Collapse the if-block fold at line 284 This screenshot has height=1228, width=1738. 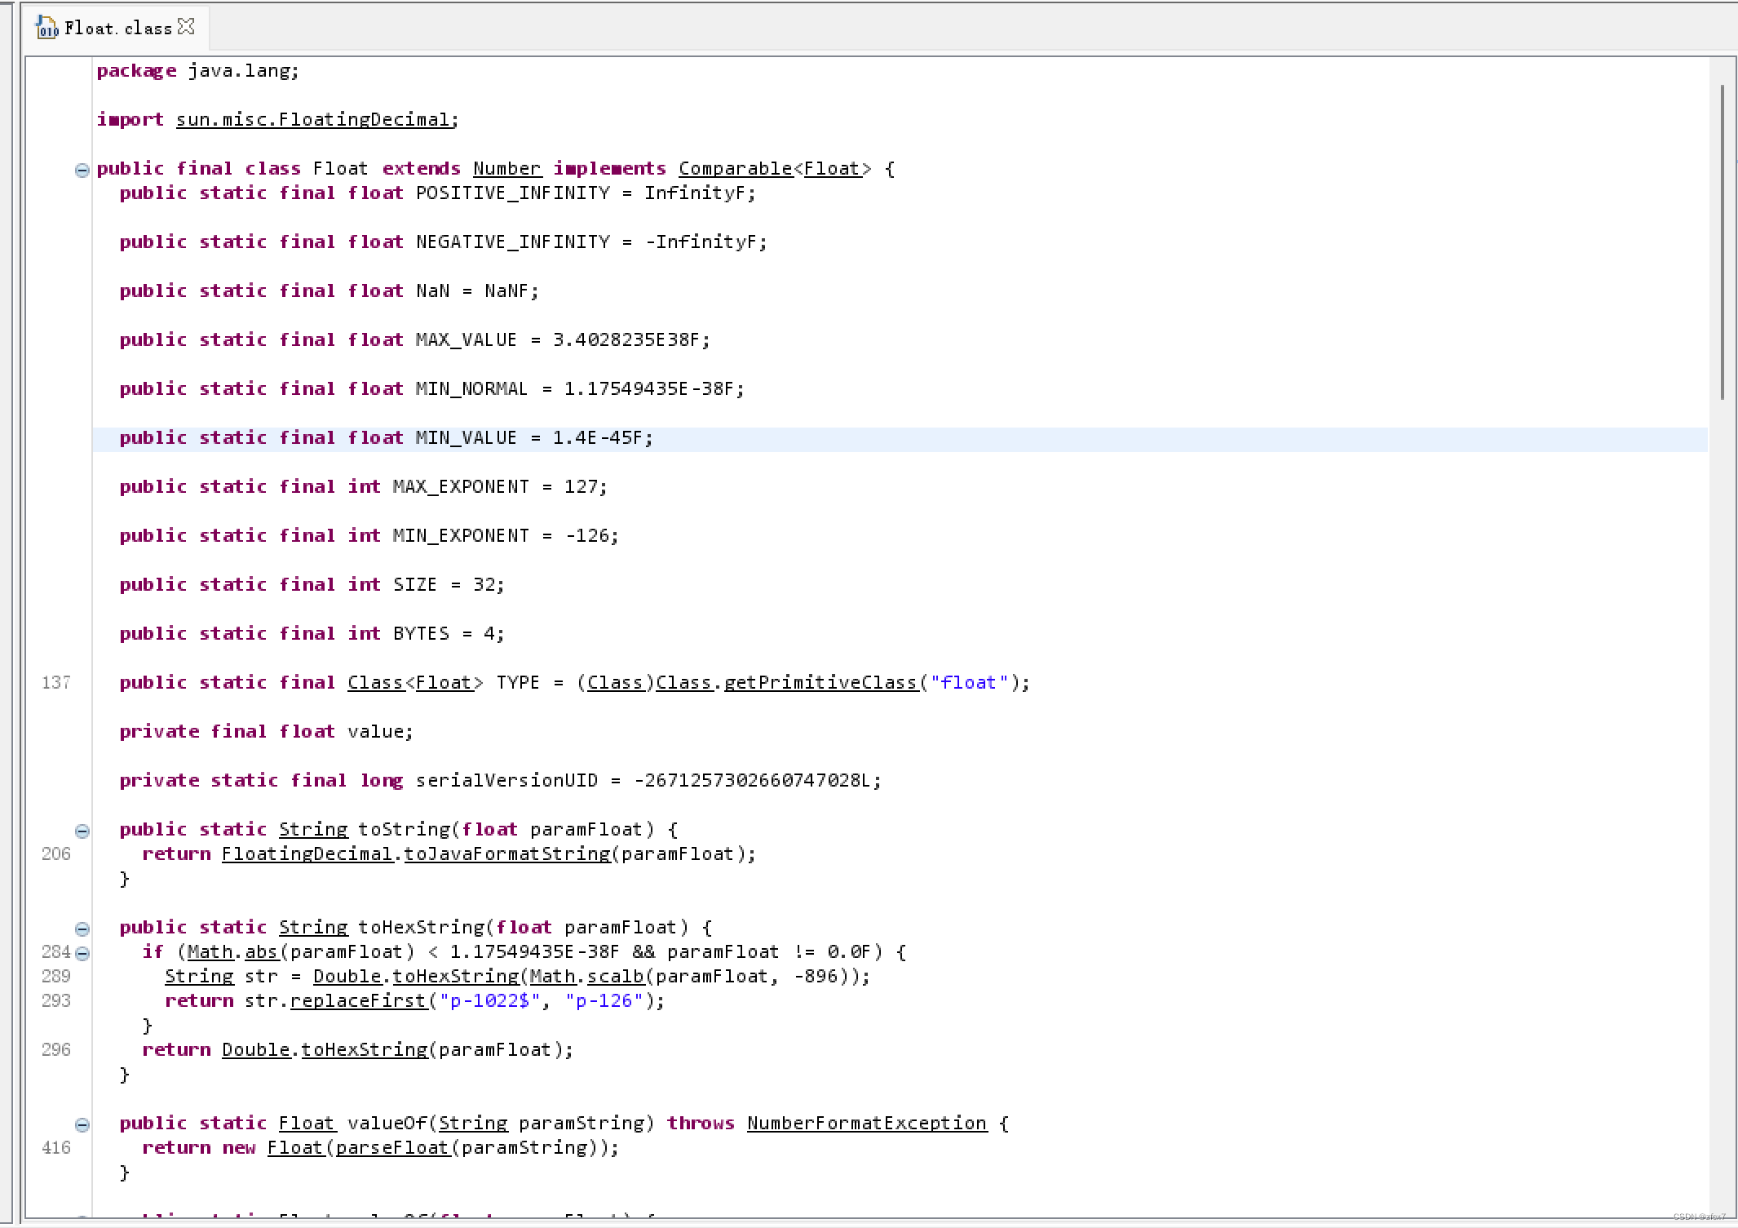[x=82, y=953]
